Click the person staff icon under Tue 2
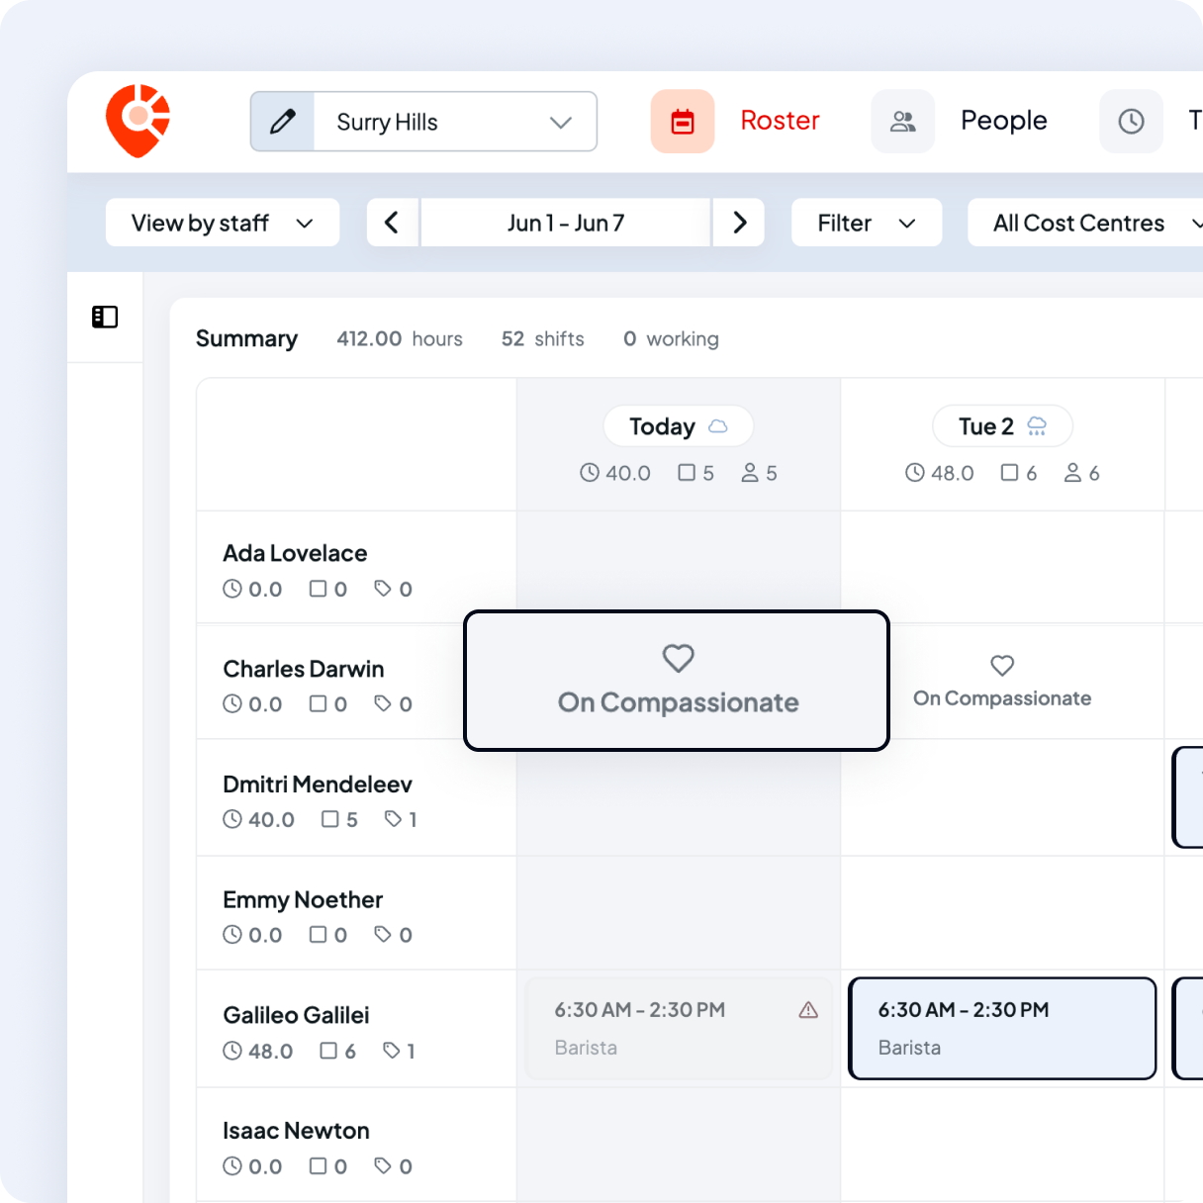 (x=1072, y=473)
